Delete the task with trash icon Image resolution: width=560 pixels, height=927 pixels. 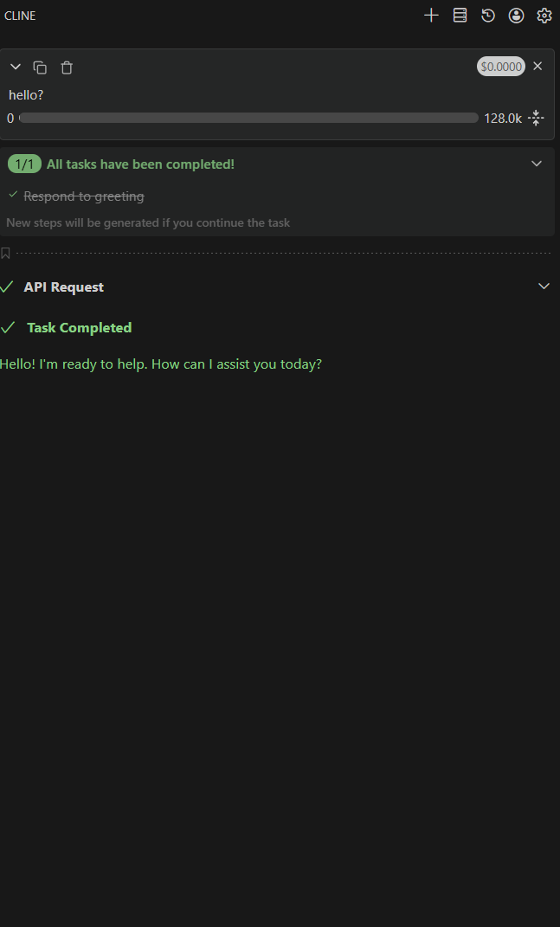point(67,68)
